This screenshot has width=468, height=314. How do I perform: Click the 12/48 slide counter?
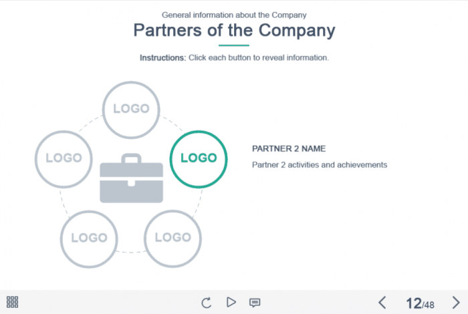[419, 303]
